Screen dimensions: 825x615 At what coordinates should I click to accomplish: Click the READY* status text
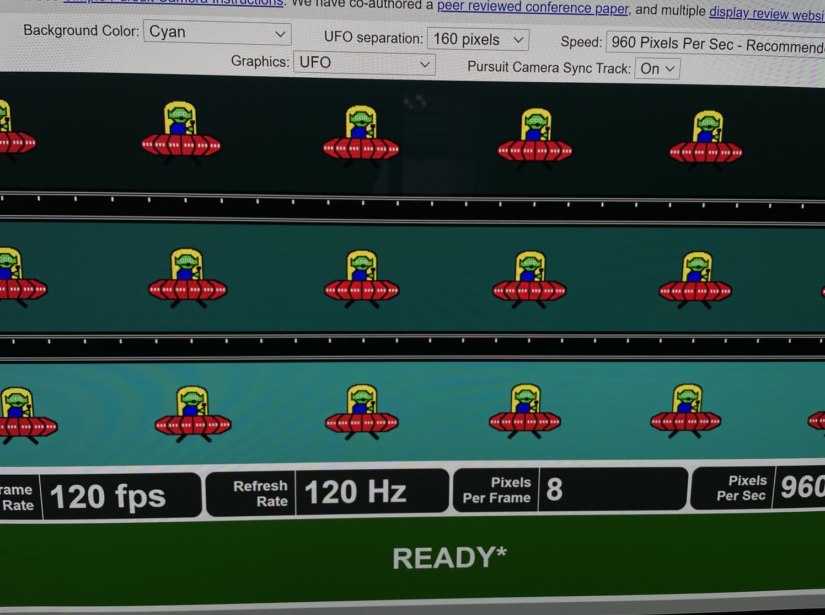(x=449, y=558)
